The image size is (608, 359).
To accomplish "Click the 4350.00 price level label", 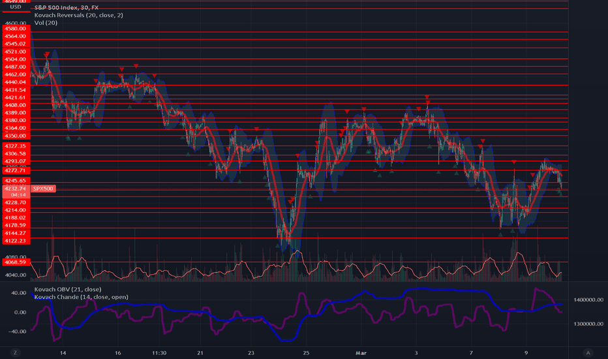I will pyautogui.click(x=16, y=136).
